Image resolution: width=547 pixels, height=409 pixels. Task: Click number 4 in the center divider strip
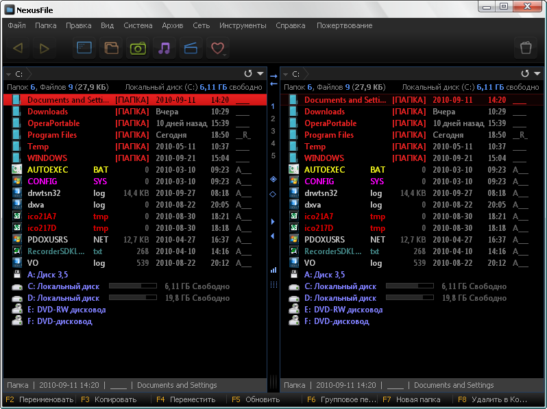pos(273,143)
